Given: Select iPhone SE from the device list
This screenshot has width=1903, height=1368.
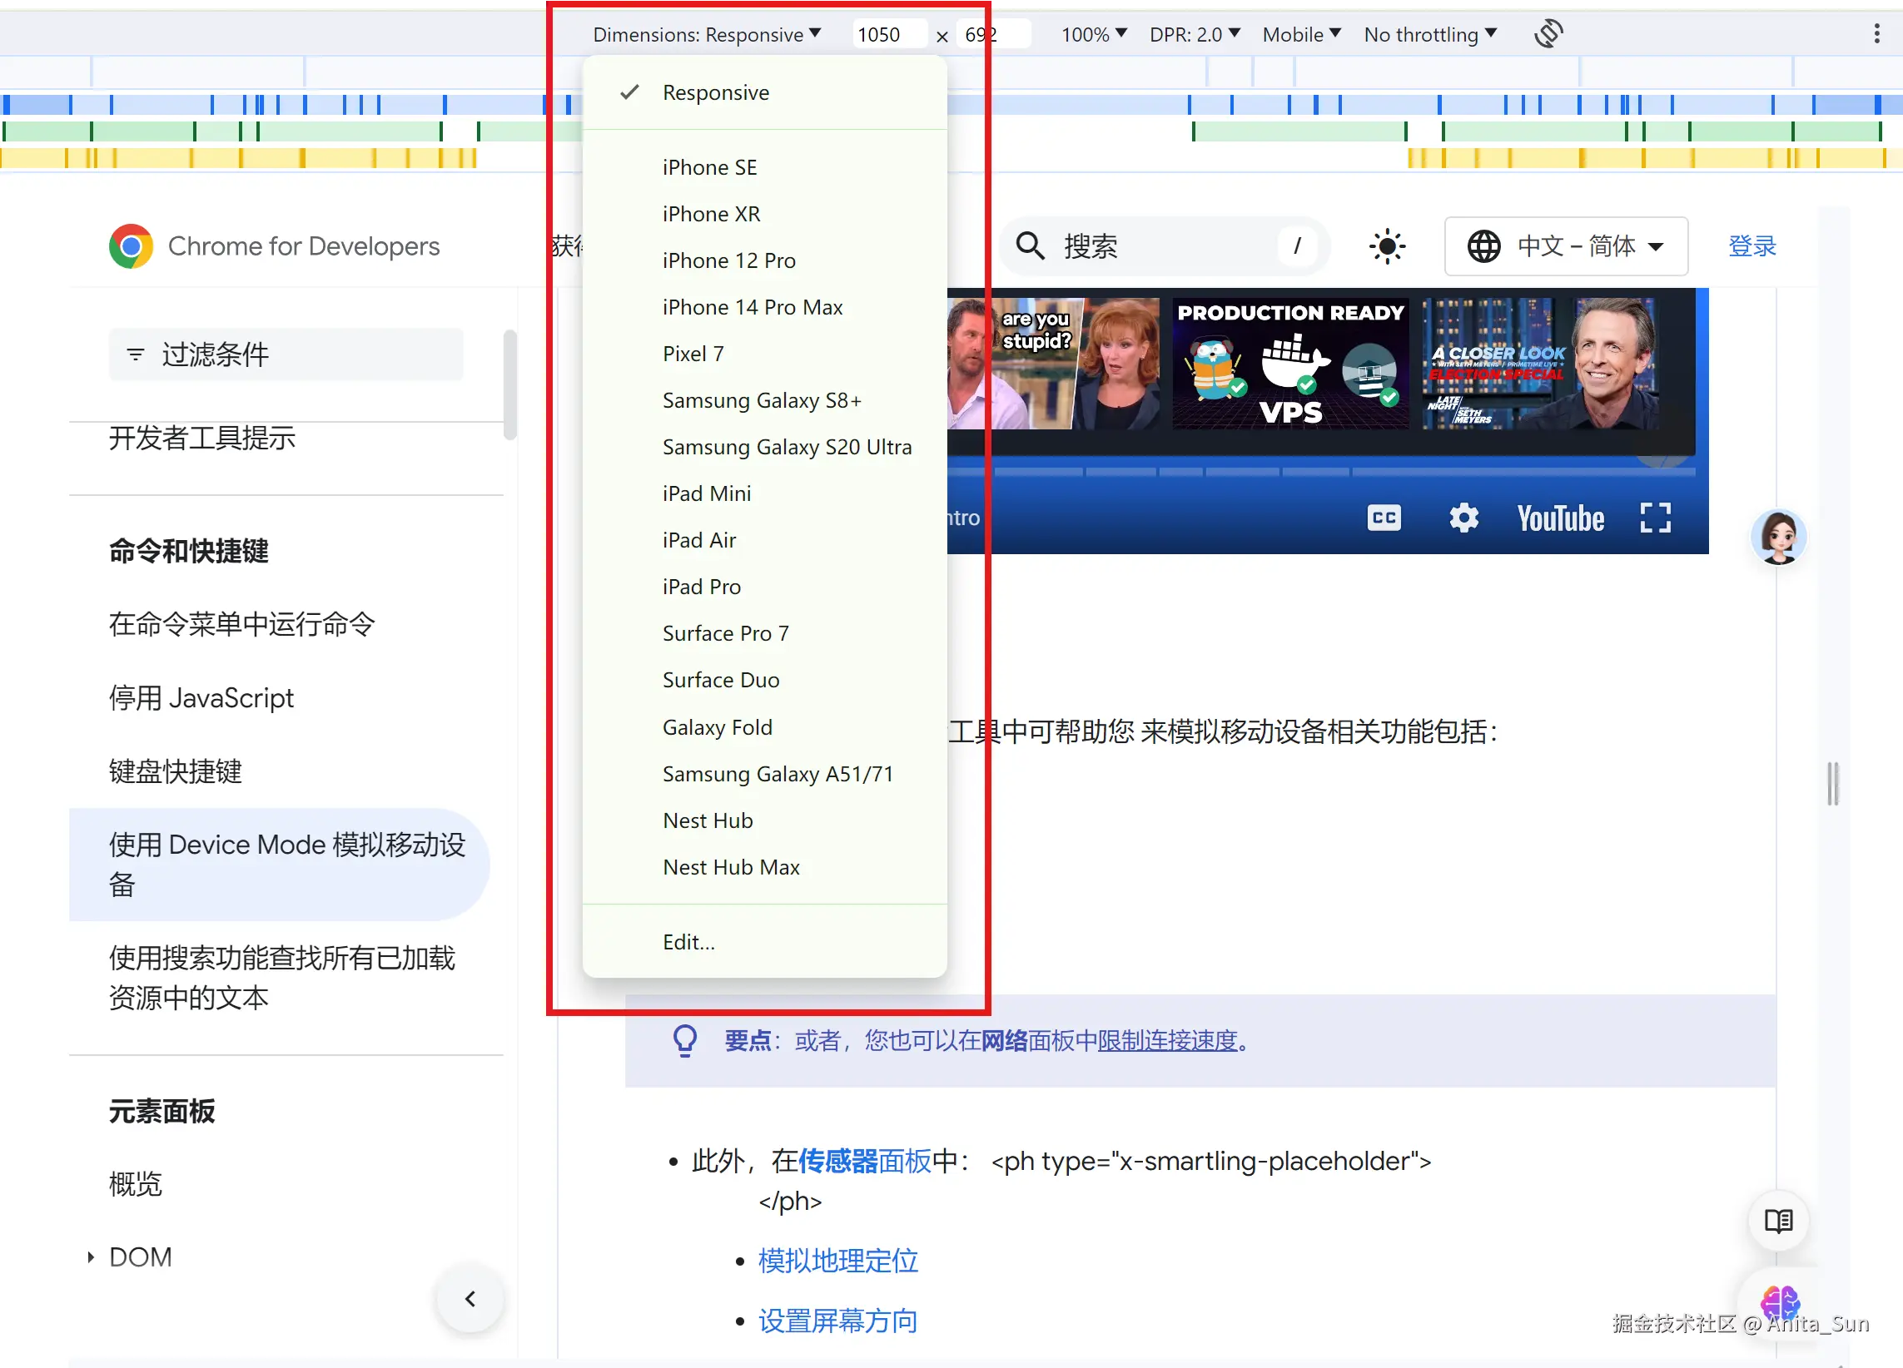Looking at the screenshot, I should pyautogui.click(x=764, y=167).
